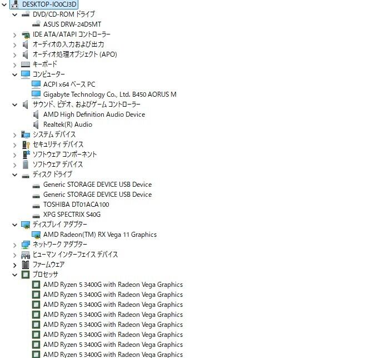The width and height of the screenshot is (376, 358).
Task: Click the ACPI x64 ベース PC monitor icon
Action: coord(36,84)
